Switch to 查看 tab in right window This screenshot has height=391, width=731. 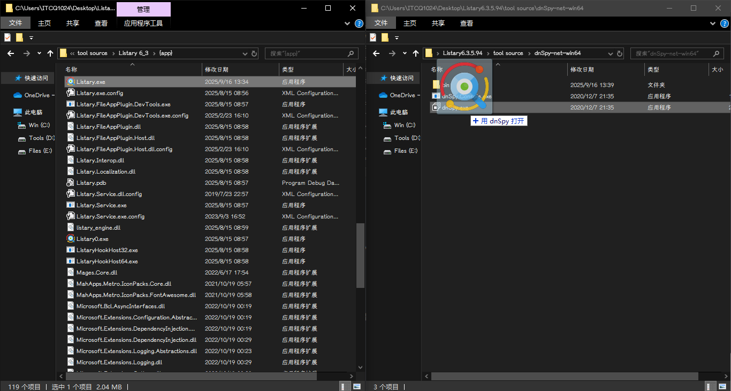click(467, 23)
